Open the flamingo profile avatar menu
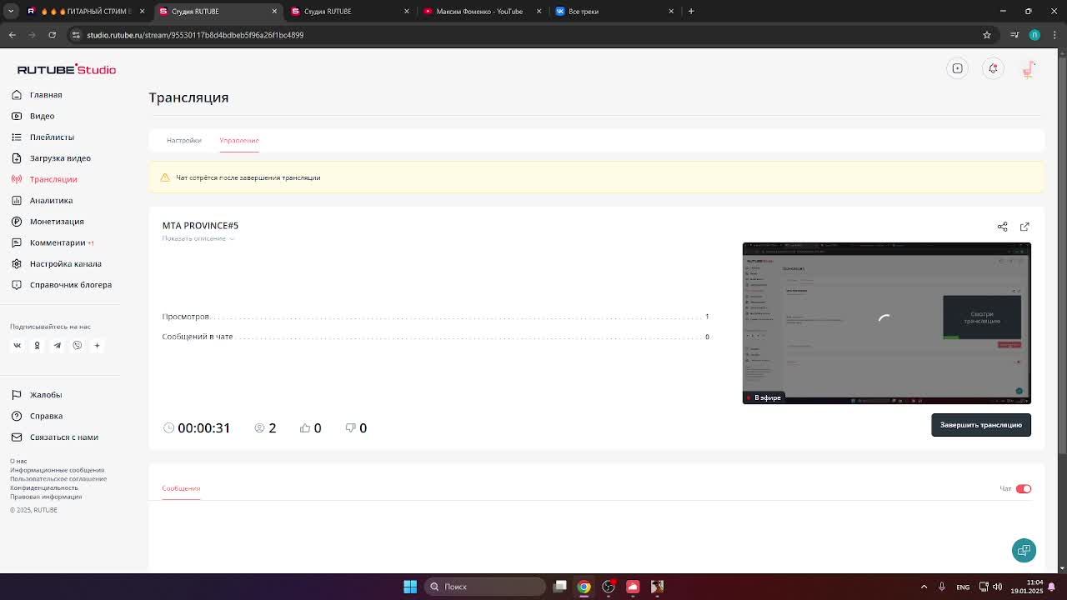 (1029, 69)
